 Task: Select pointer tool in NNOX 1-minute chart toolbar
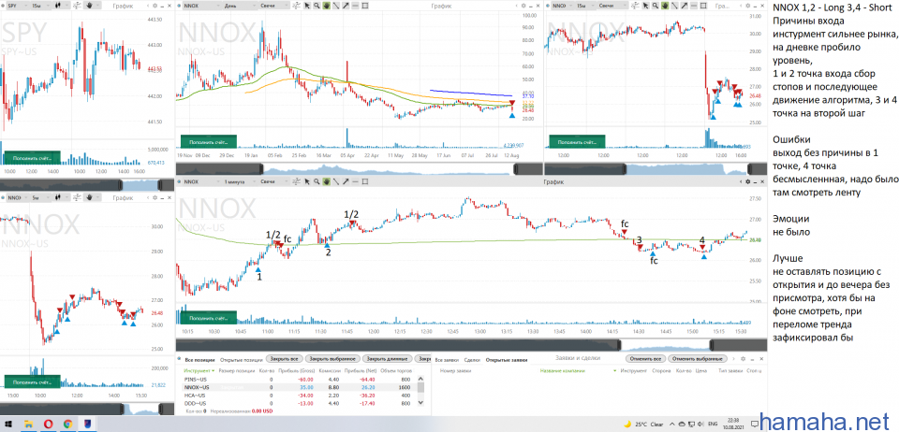pyautogui.click(x=307, y=181)
